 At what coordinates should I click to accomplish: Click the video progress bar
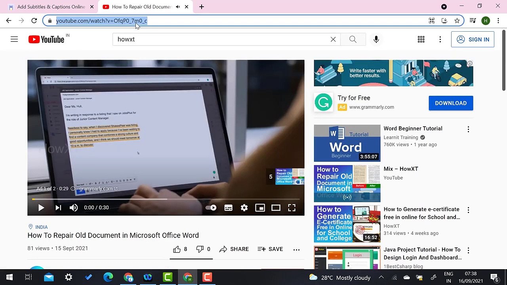click(x=166, y=199)
